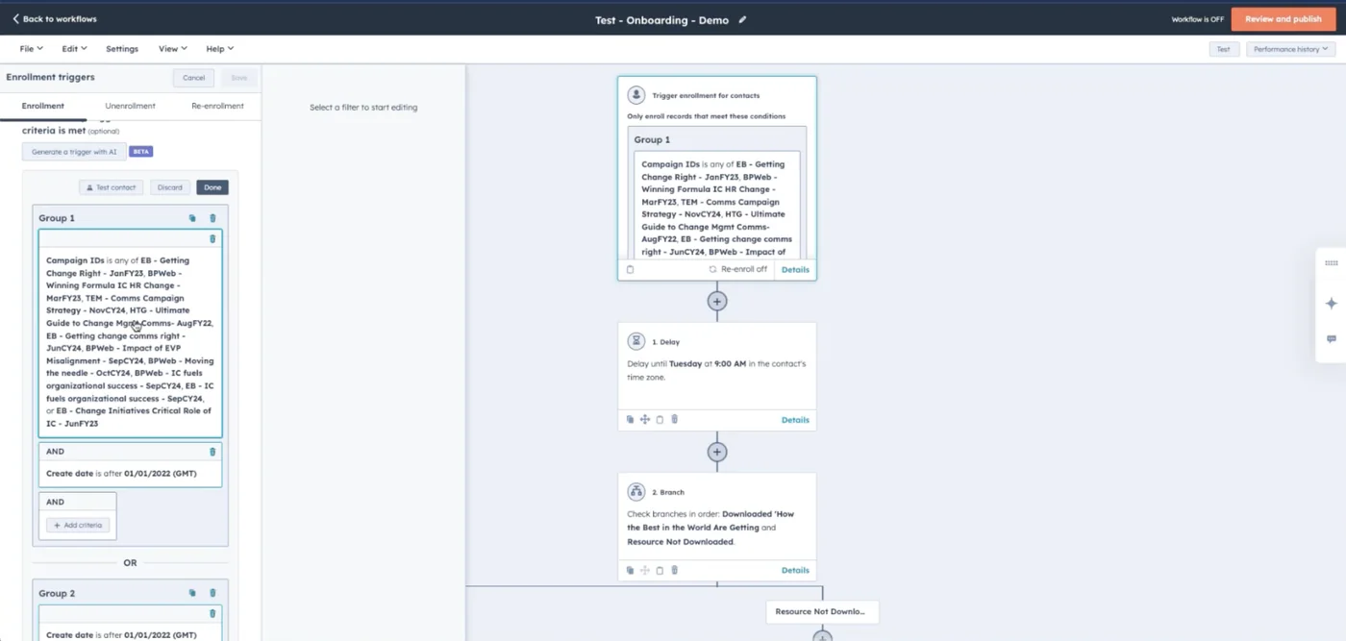Image resolution: width=1346 pixels, height=641 pixels.
Task: Switch to Enrollment tab
Action: (43, 106)
